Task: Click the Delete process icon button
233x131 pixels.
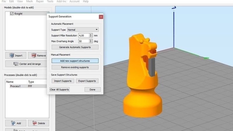Action: (x=38, y=123)
